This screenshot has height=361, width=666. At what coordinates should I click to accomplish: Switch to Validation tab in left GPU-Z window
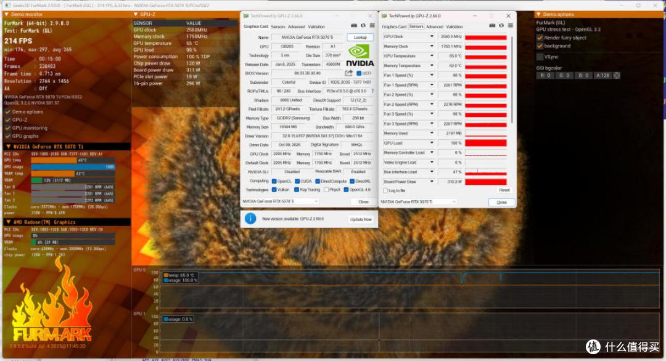tap(316, 26)
